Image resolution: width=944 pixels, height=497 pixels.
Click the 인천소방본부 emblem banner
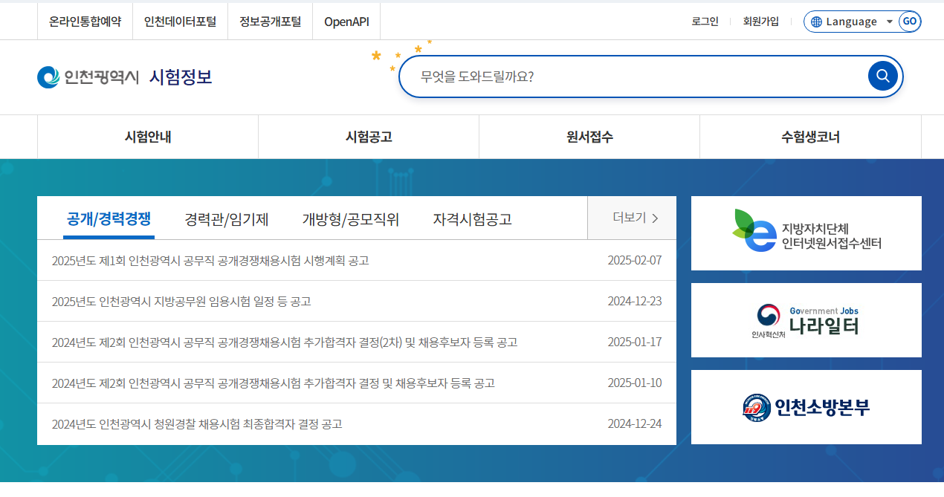[806, 406]
